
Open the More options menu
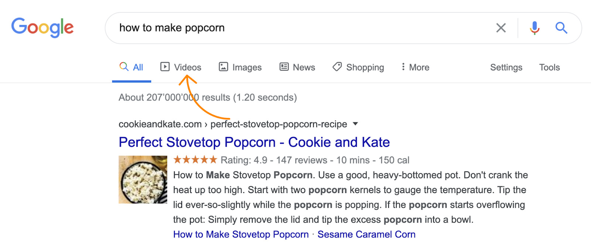coord(415,67)
